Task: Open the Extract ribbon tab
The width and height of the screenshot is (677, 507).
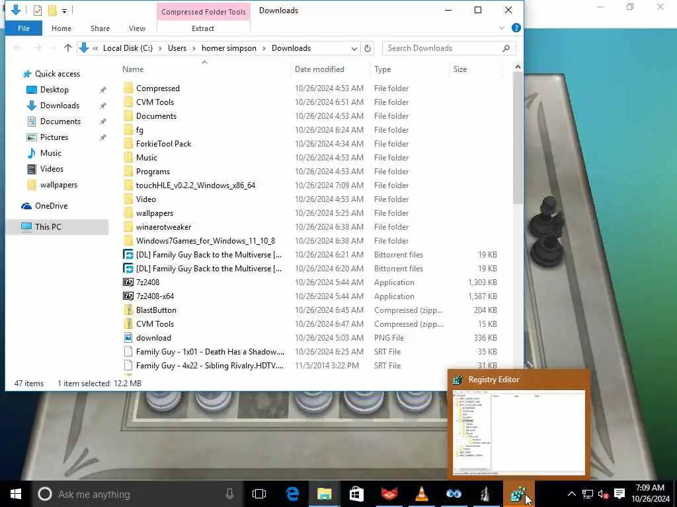Action: 203,28
